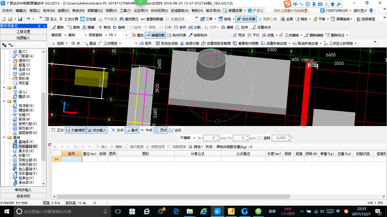The width and height of the screenshot is (387, 217).
Task: Select the 移动 move tool
Action: (x=104, y=27)
